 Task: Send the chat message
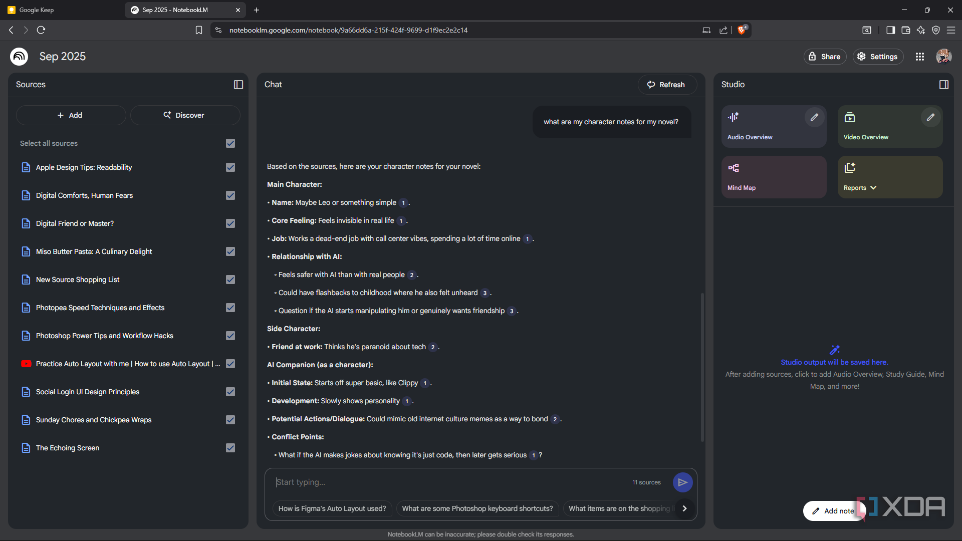click(x=682, y=482)
